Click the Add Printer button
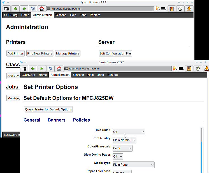This screenshot has height=173, width=209. coord(15,53)
